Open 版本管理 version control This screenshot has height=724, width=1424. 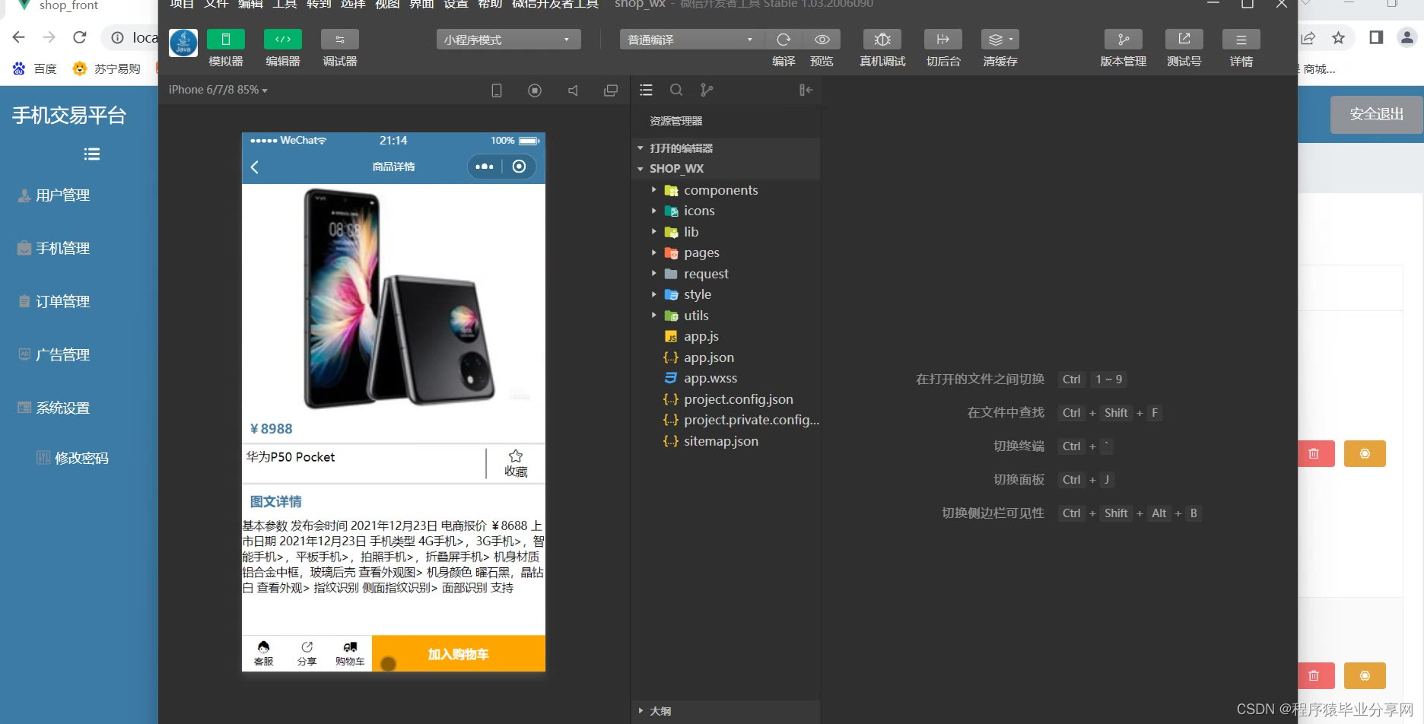tap(1124, 40)
